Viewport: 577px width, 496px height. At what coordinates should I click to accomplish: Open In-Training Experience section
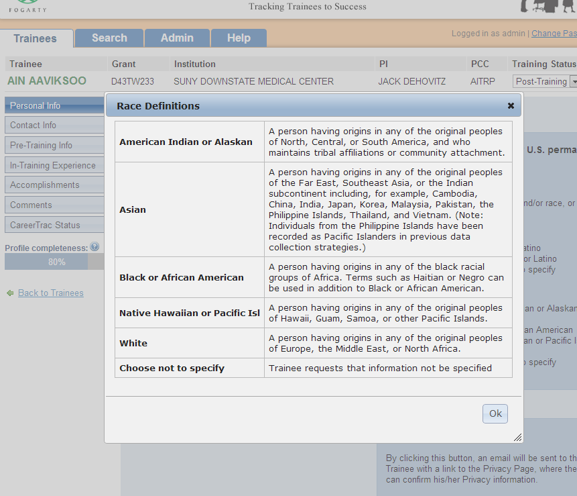[x=54, y=166]
